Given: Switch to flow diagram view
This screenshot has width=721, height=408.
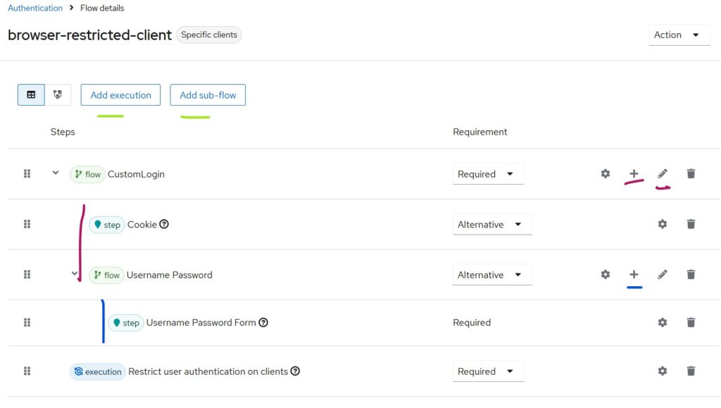Looking at the screenshot, I should pyautogui.click(x=58, y=95).
